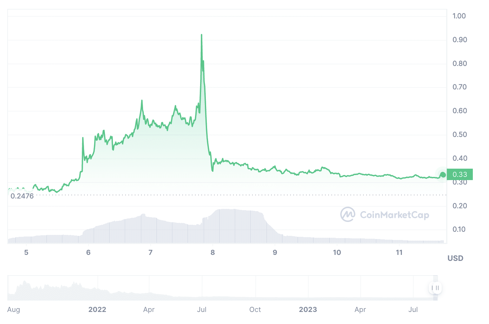Click the 2022 label in the navigator
The height and width of the screenshot is (324, 489).
pos(97,309)
